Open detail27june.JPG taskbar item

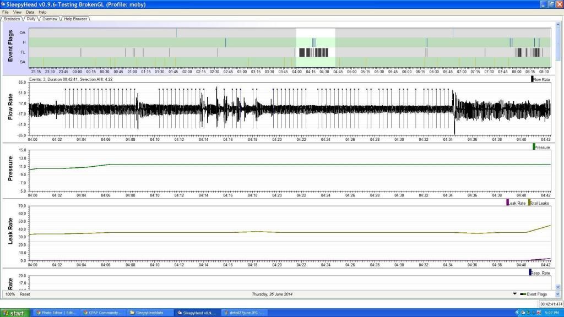[244, 313]
